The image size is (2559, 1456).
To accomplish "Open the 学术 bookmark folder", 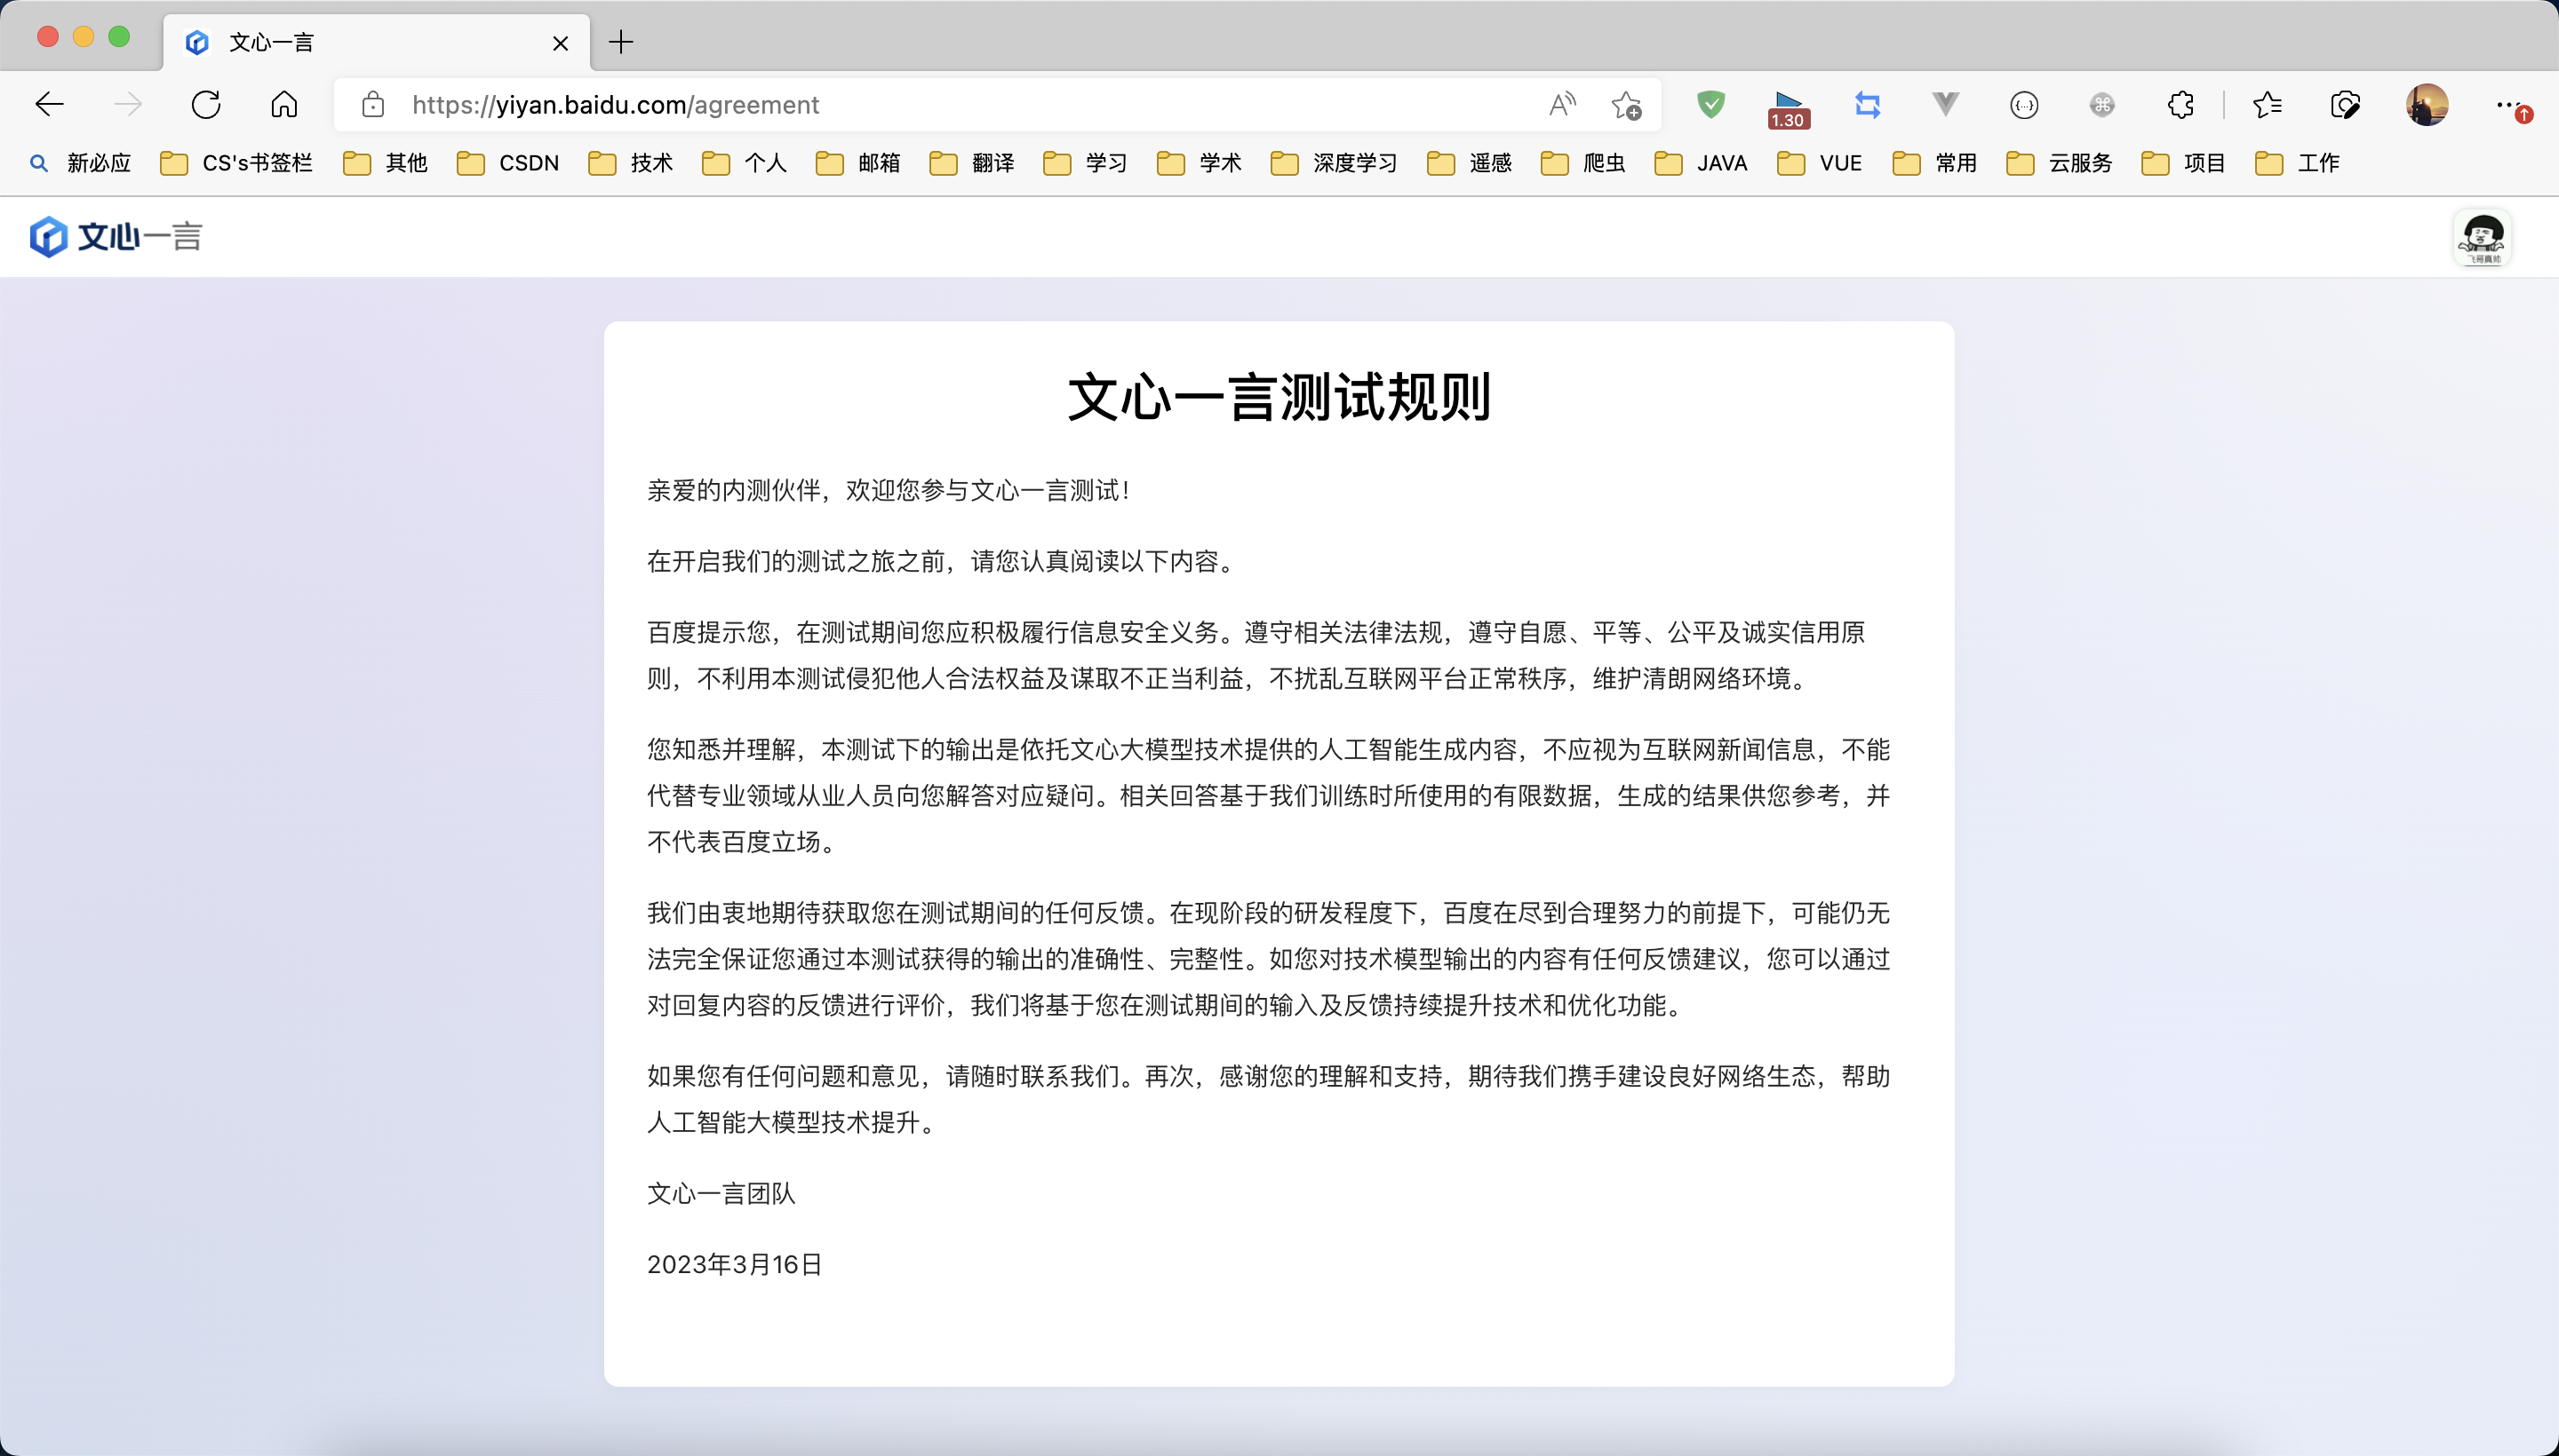I will coord(1200,163).
